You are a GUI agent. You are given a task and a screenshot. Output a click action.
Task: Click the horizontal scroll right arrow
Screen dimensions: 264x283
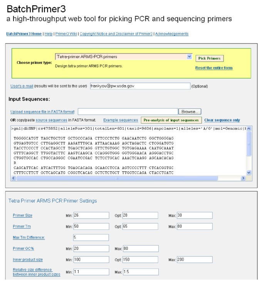243,178
